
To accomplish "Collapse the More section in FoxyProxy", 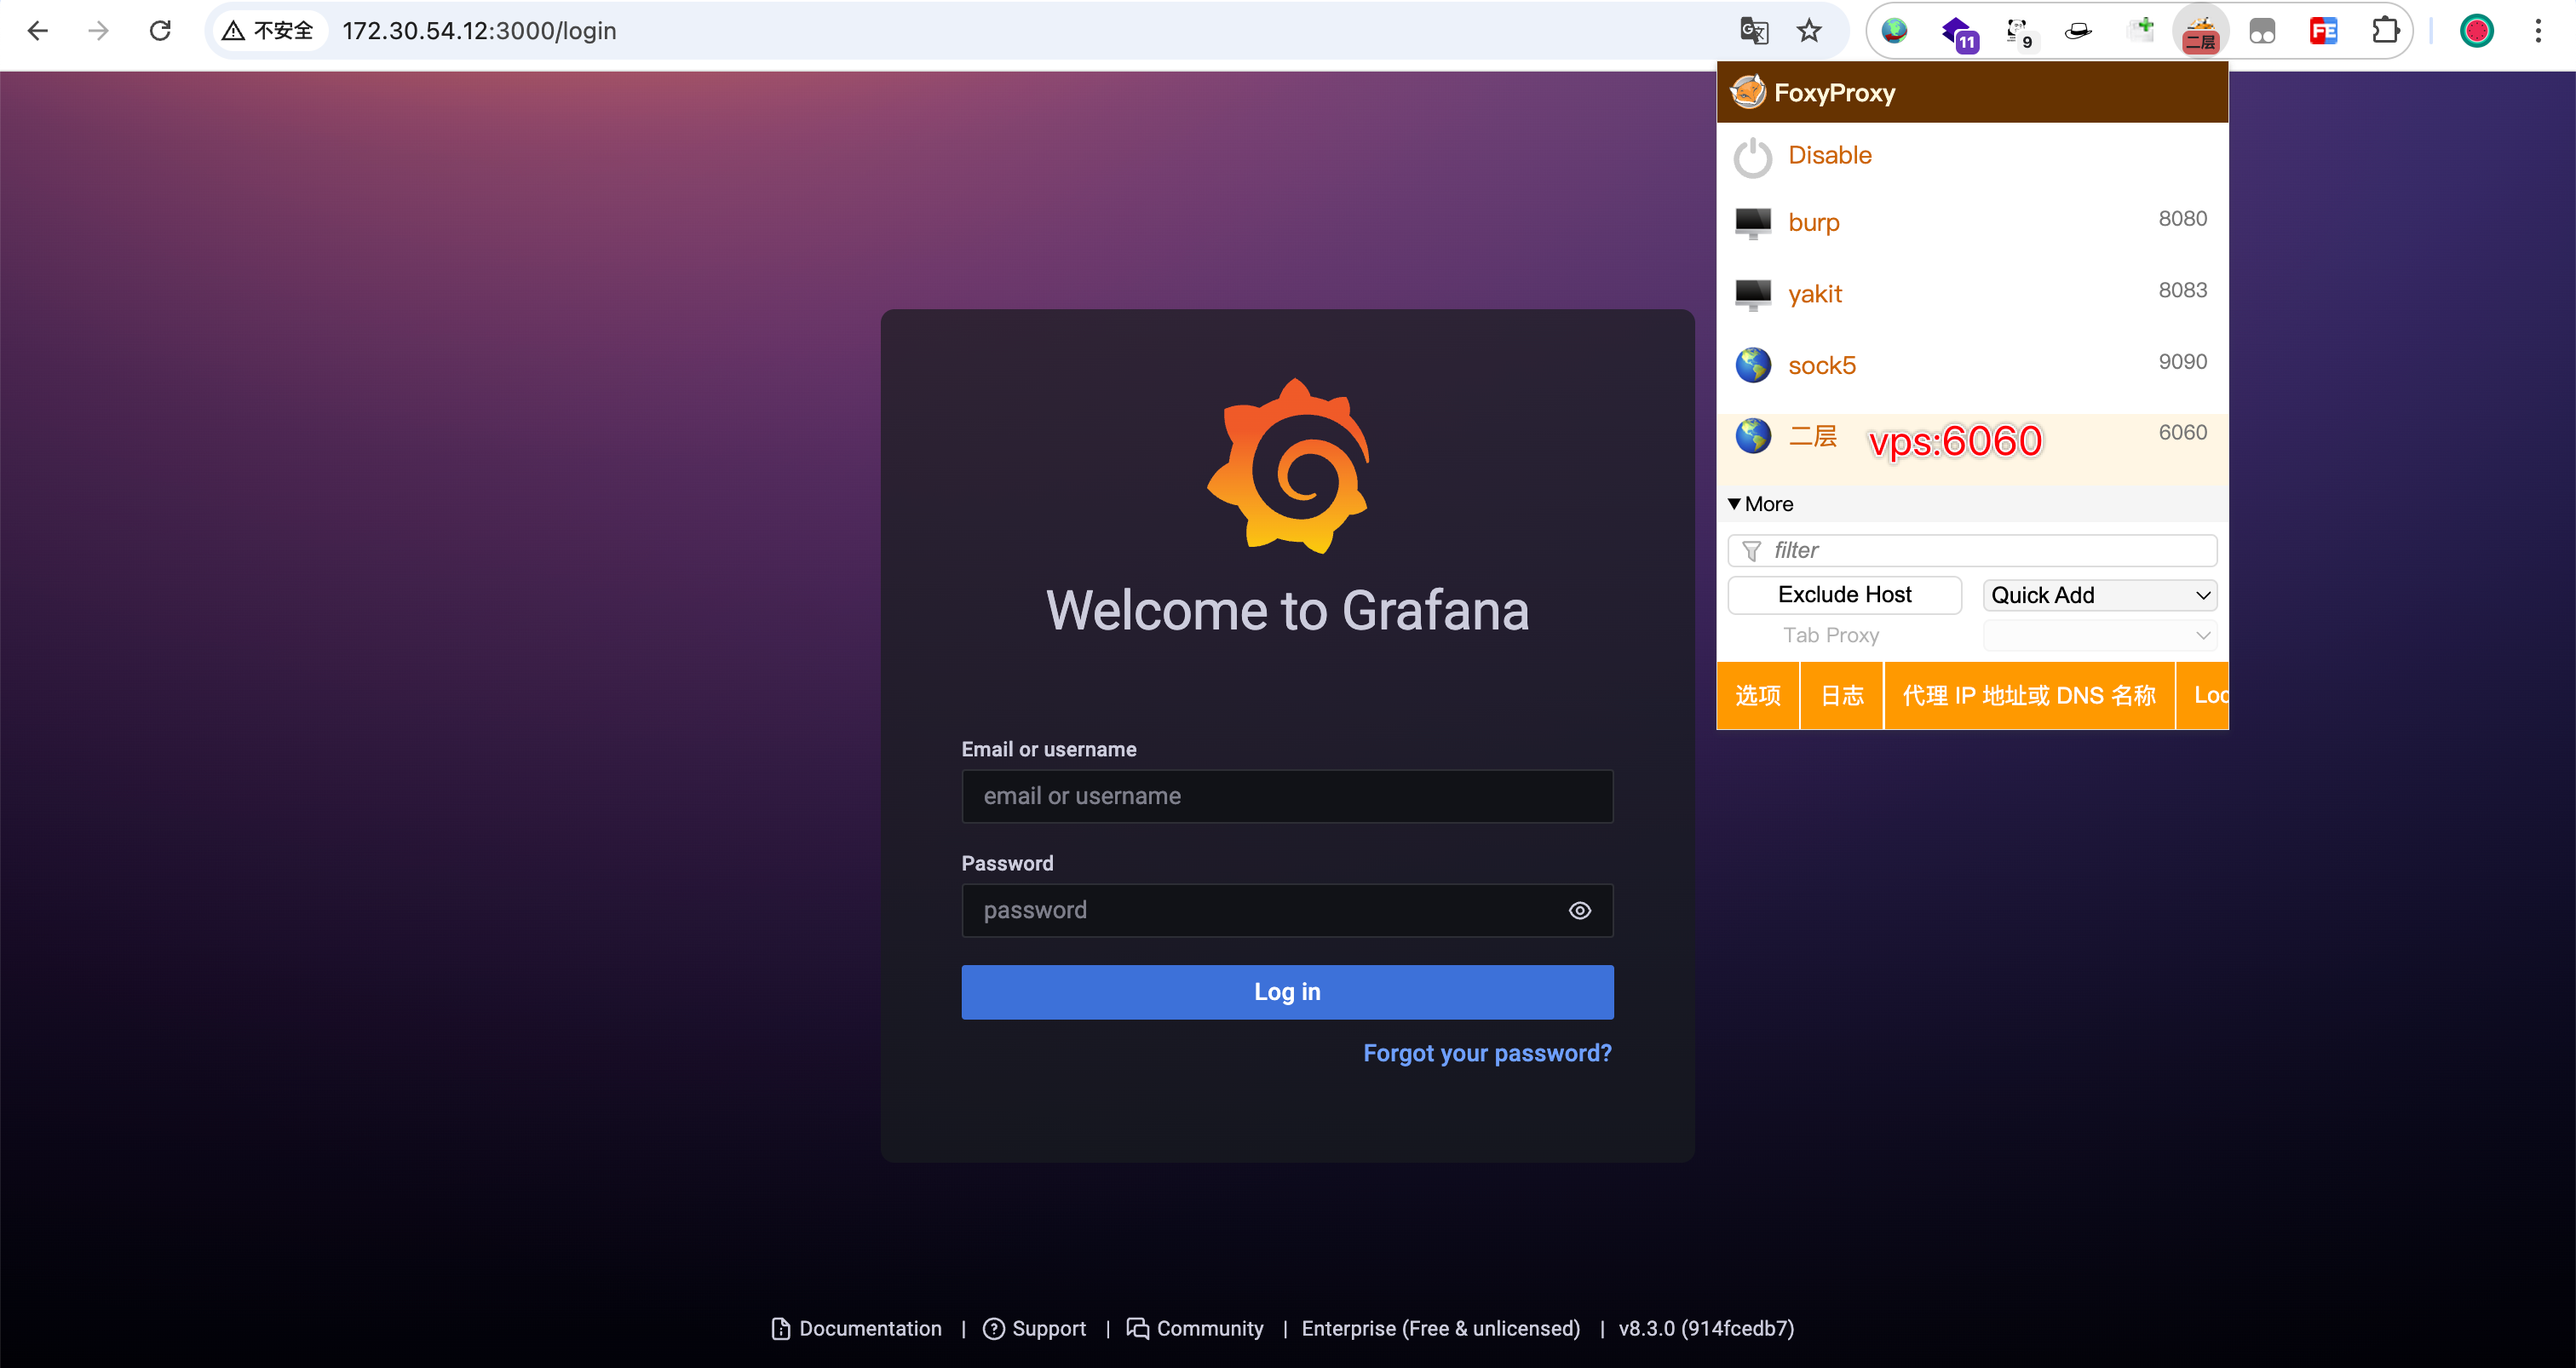I will click(x=1760, y=504).
